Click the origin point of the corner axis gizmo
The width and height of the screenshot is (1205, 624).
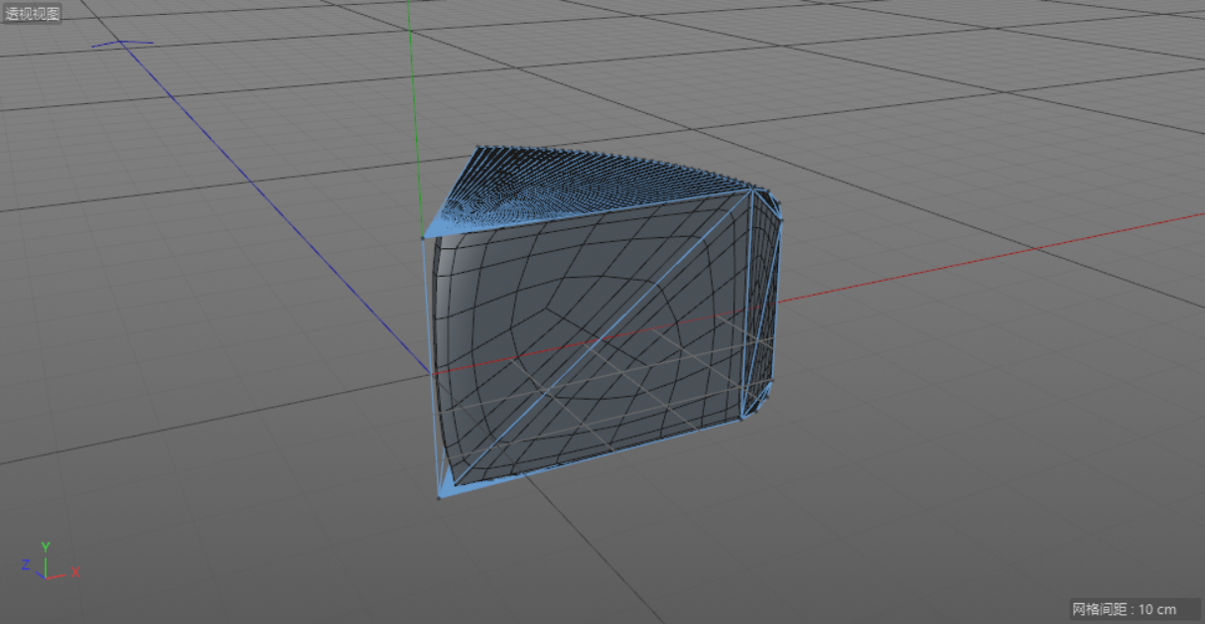[x=46, y=574]
